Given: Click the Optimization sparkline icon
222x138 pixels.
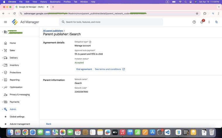Looking at the screenshot, I should tap(6, 87).
